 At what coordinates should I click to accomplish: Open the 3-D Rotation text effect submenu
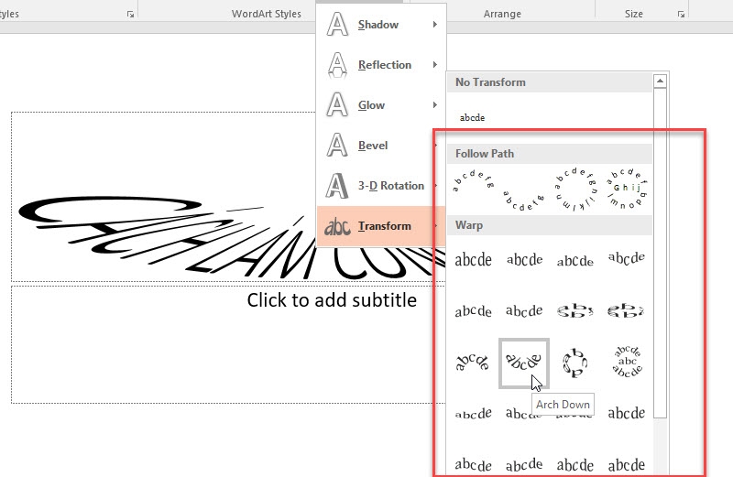click(381, 186)
